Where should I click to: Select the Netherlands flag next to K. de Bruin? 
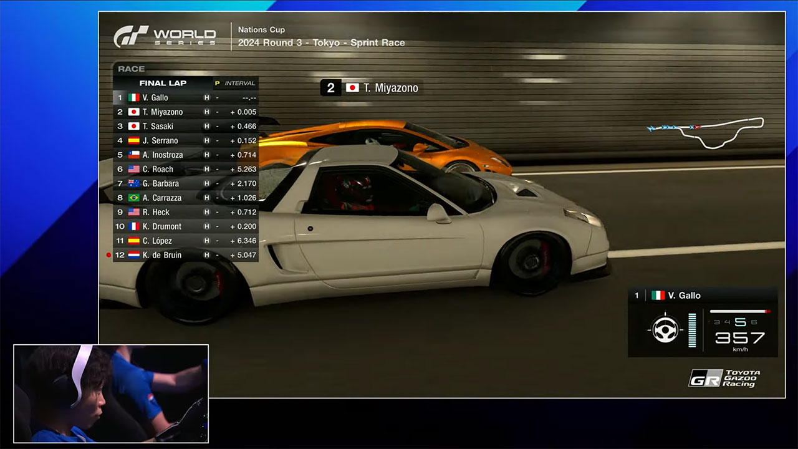[133, 256]
